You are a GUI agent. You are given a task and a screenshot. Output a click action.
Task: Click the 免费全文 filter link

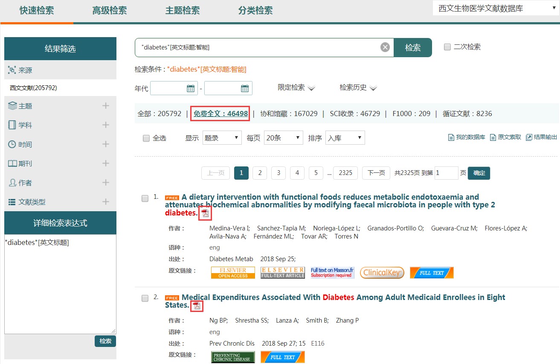pos(220,114)
